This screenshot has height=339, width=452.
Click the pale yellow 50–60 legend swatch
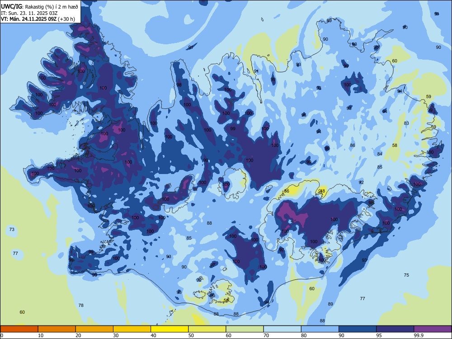click(207, 329)
